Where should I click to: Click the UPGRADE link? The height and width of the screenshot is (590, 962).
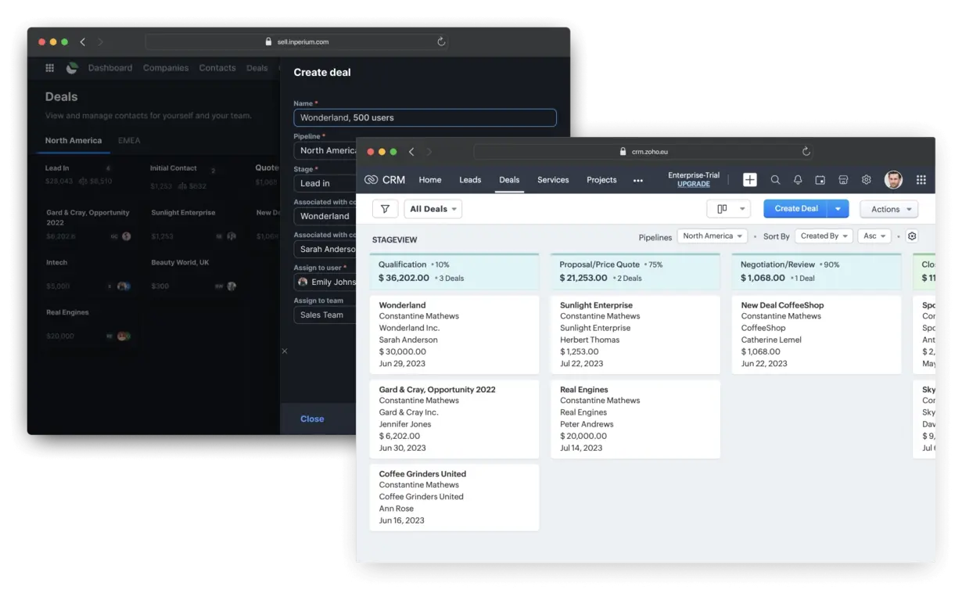point(693,185)
